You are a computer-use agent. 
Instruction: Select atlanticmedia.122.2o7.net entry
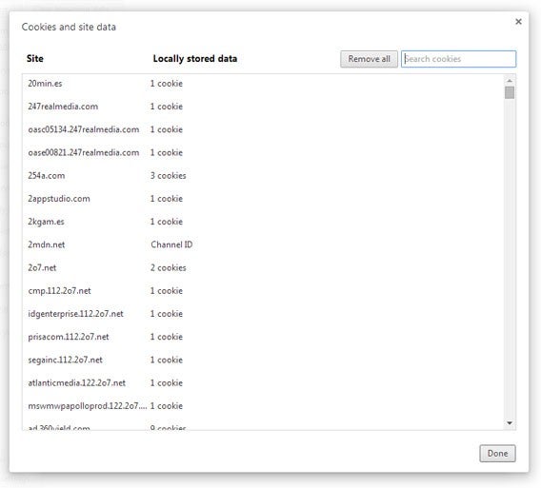click(x=263, y=383)
